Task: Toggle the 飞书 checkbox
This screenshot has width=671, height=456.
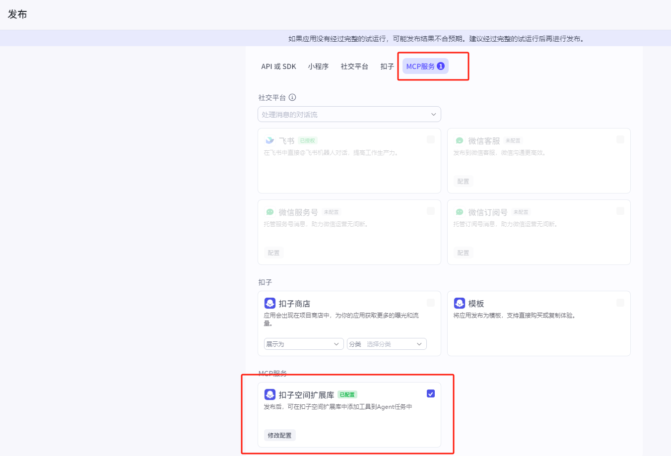Action: tap(431, 140)
